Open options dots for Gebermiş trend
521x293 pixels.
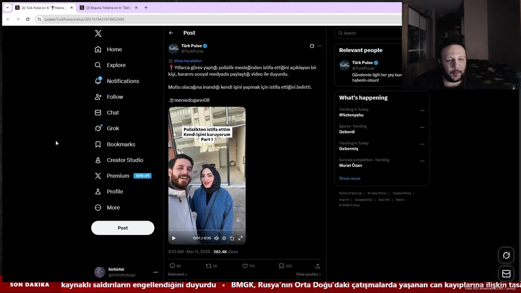tap(422, 144)
